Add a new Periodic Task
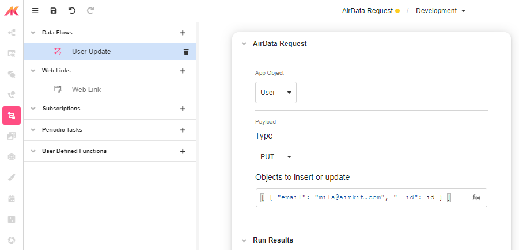This screenshot has width=519, height=250. [x=183, y=130]
